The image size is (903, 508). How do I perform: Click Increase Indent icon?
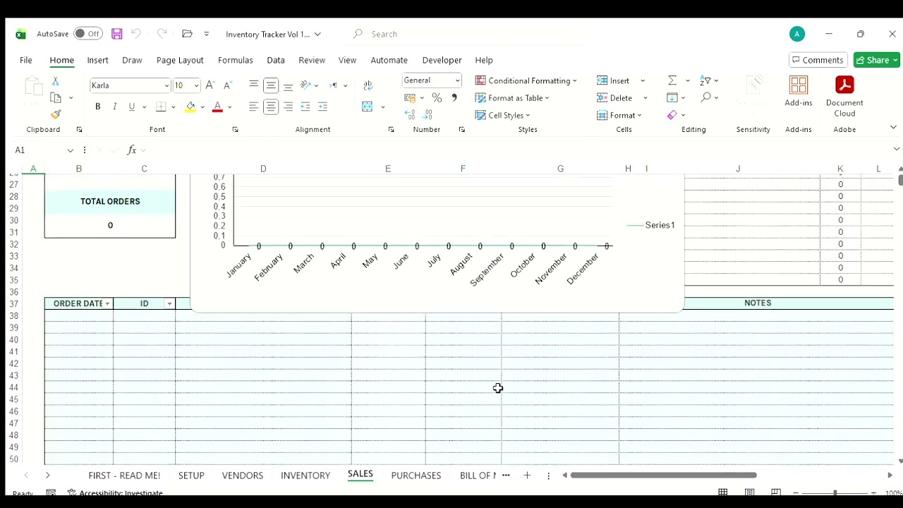click(322, 107)
